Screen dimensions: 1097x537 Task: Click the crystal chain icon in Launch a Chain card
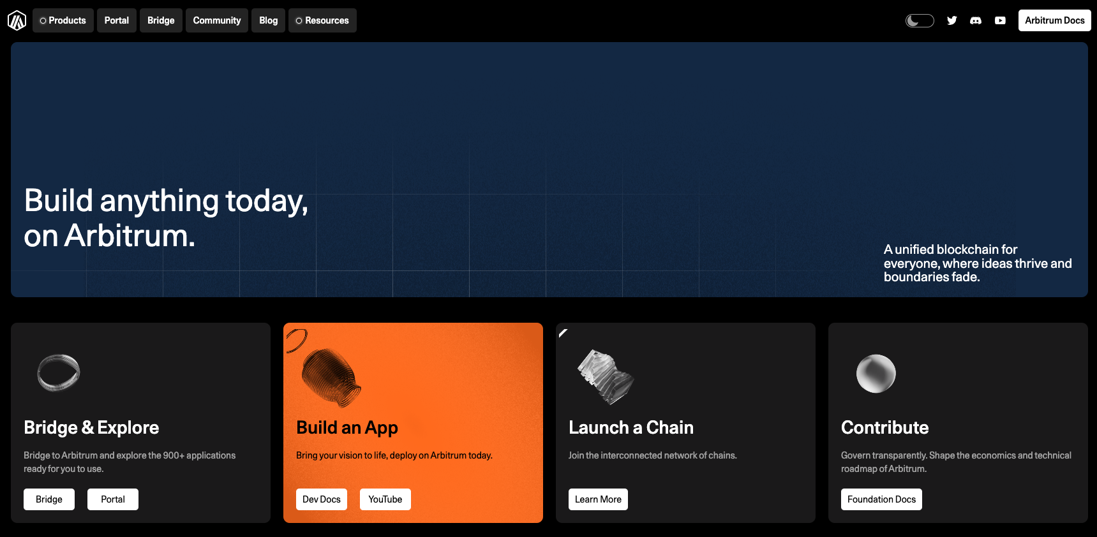pyautogui.click(x=605, y=377)
